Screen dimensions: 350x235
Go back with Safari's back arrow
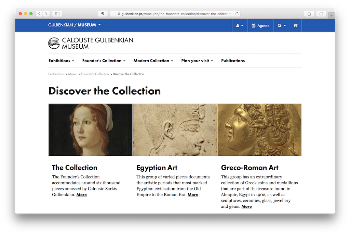[40, 14]
